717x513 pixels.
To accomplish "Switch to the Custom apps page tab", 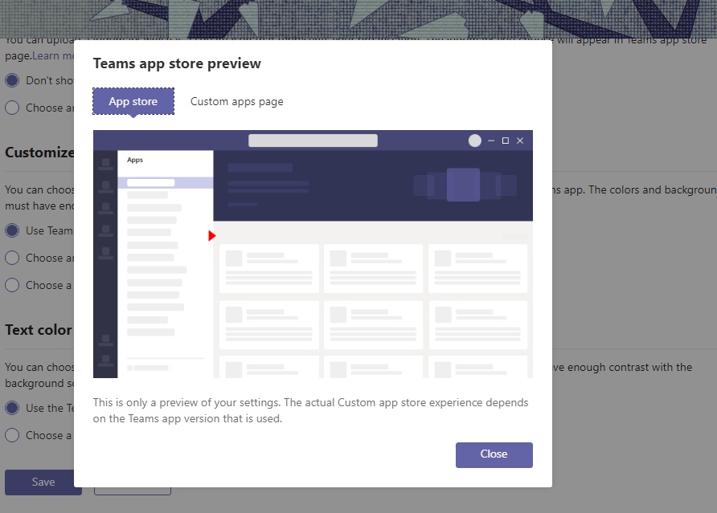I will click(237, 101).
